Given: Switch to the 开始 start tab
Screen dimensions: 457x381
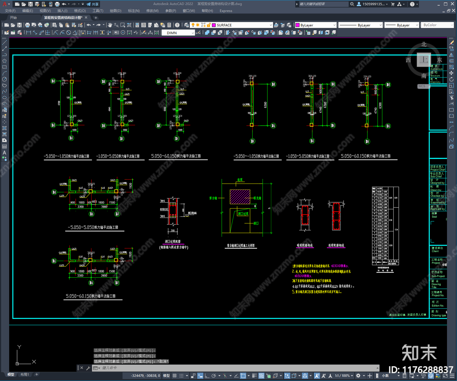Looking at the screenshot, I should (13, 18).
